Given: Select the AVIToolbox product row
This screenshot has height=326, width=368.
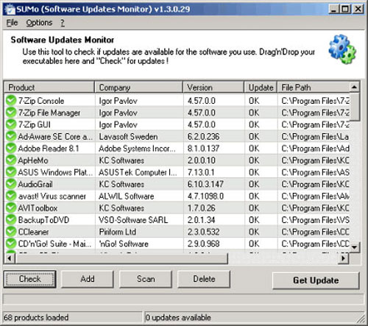Looking at the screenshot, I should pyautogui.click(x=177, y=208).
